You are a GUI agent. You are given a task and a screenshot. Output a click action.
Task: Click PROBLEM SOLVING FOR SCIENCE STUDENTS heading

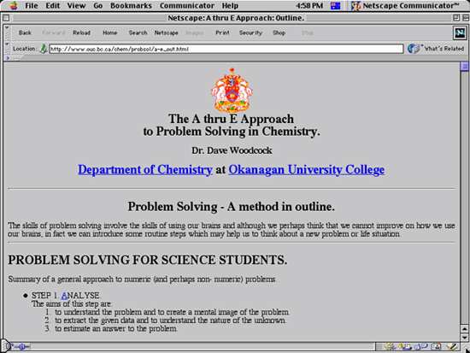(x=148, y=260)
